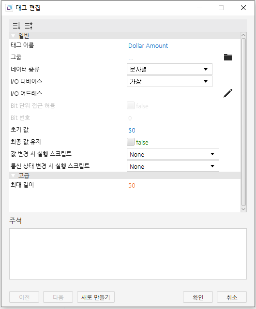The width and height of the screenshot is (256, 309).
Task: Click the scrollbar down arrow in property grid
Action: coord(243,209)
